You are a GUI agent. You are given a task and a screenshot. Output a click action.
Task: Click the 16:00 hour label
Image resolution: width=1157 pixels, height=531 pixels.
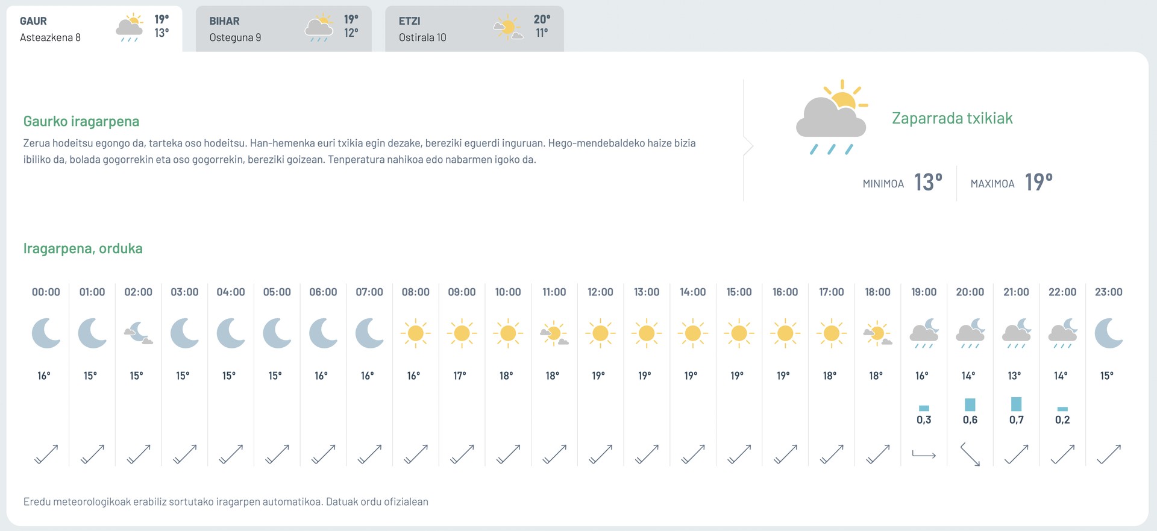coord(785,292)
